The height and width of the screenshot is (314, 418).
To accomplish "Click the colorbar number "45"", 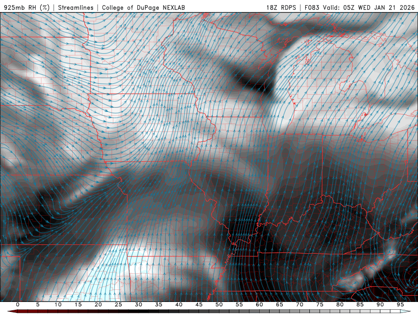I will (x=199, y=305).
